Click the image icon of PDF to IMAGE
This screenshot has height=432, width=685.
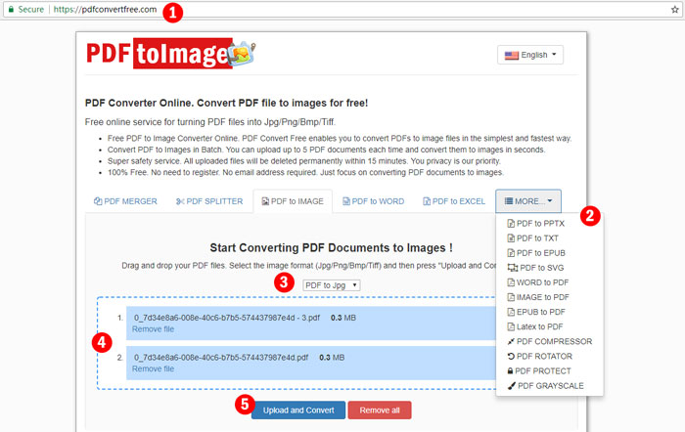(x=265, y=201)
